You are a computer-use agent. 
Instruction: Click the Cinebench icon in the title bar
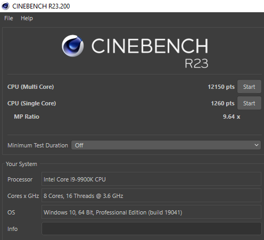click(5, 6)
